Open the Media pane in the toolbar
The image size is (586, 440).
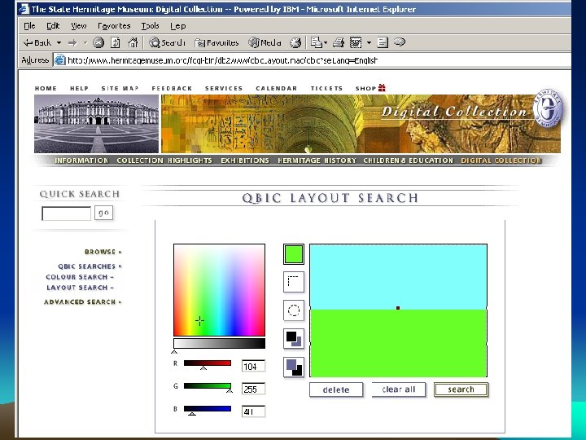point(265,42)
